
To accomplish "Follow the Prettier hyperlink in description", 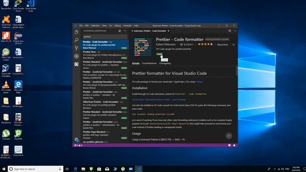I will point(199,82).
